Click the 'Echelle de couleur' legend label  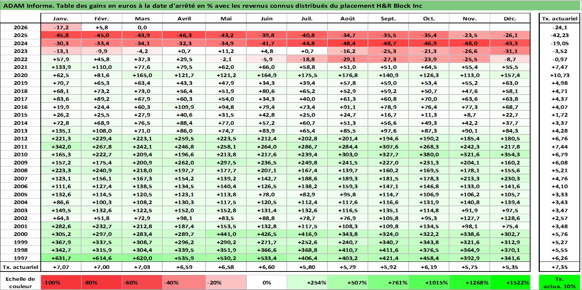pos(20,282)
